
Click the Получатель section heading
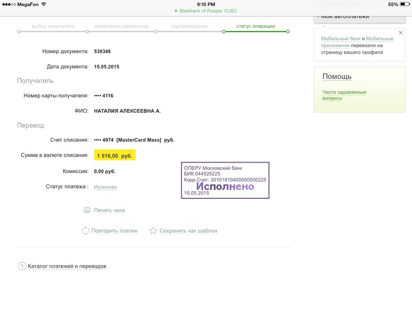click(x=35, y=81)
